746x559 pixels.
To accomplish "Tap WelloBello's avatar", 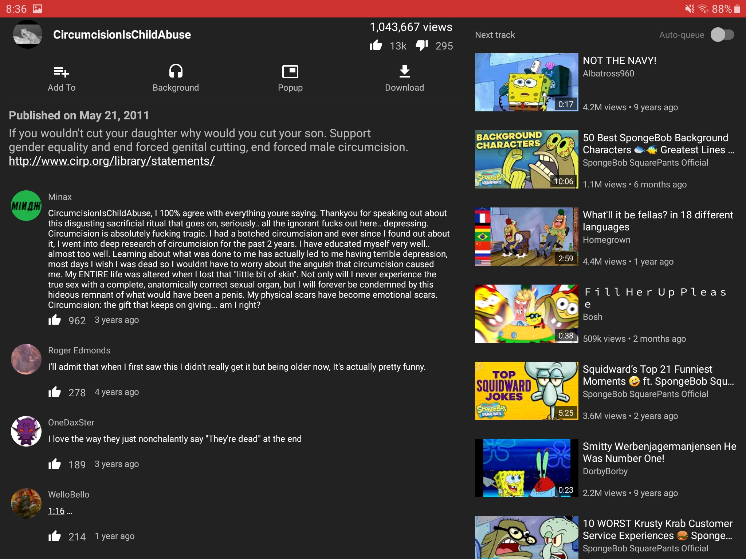I will pos(26,503).
